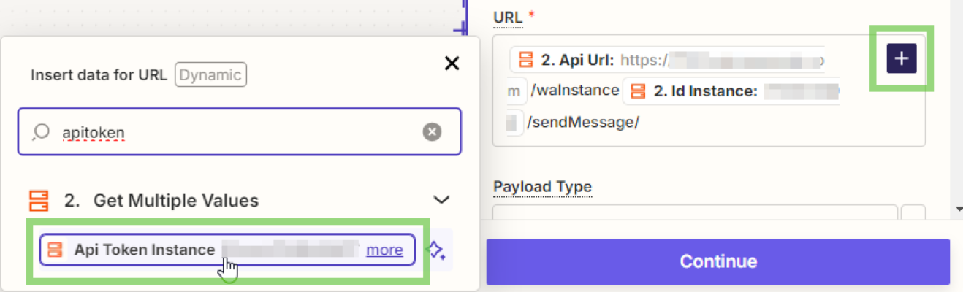
Task: Clear the apitoken search text
Action: coord(432,131)
